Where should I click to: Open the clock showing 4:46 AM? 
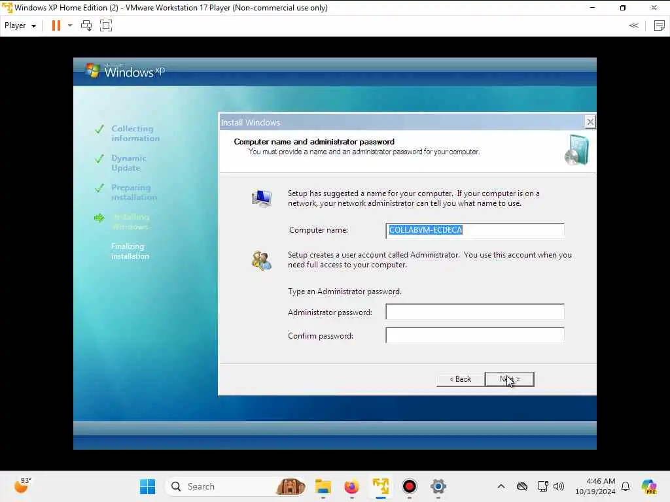[595, 486]
